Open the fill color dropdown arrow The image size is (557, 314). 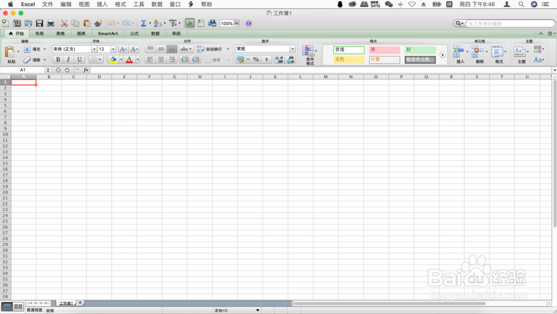(x=121, y=59)
